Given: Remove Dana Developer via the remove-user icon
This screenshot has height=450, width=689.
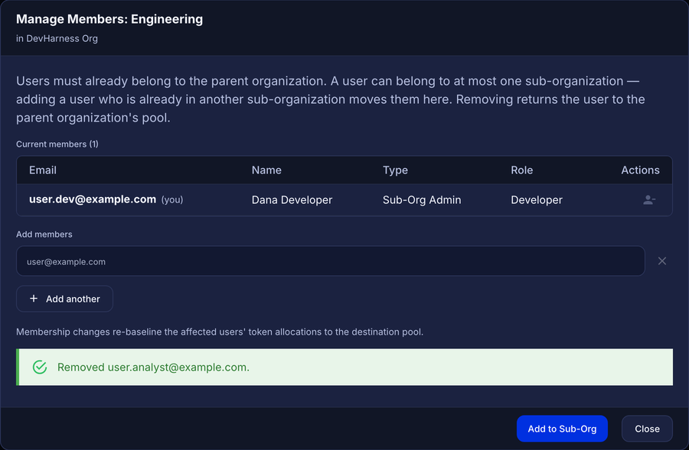Looking at the screenshot, I should click(649, 200).
